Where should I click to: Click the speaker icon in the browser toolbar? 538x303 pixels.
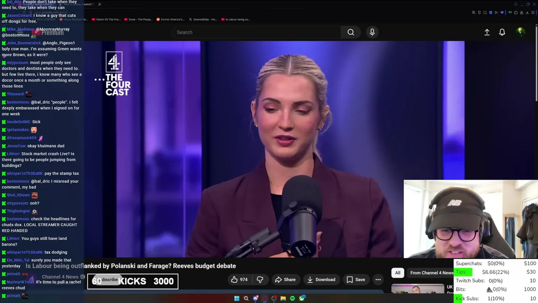tap(510, 13)
